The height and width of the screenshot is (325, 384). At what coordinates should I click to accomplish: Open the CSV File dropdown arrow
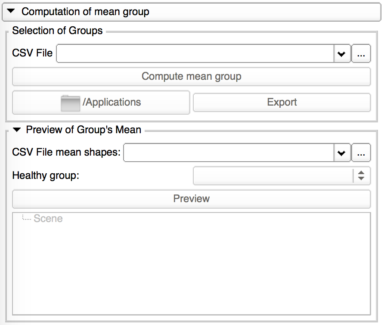click(x=342, y=54)
